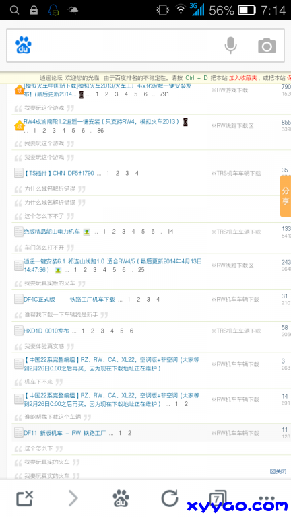Go forward with the right arrow button
Image resolution: width=291 pixels, height=517 pixels.
[x=73, y=498]
